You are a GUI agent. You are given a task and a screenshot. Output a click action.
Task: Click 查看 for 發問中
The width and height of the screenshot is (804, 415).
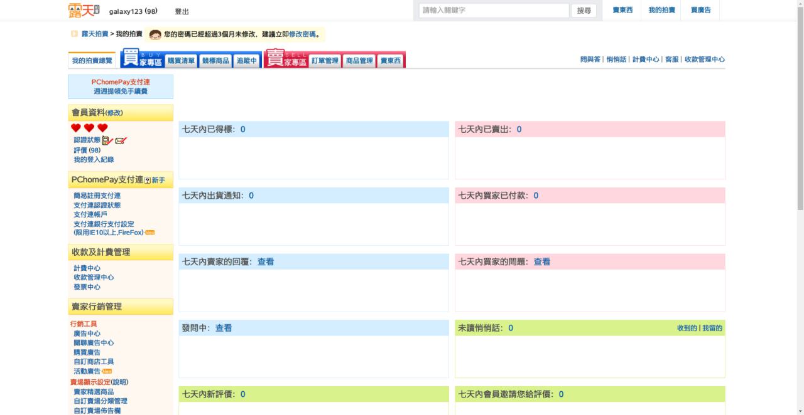[x=224, y=328]
